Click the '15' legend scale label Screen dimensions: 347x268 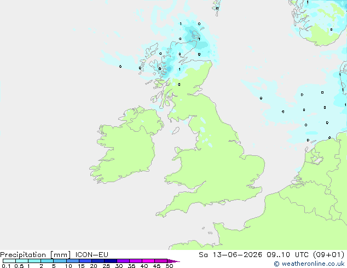pos(81,266)
